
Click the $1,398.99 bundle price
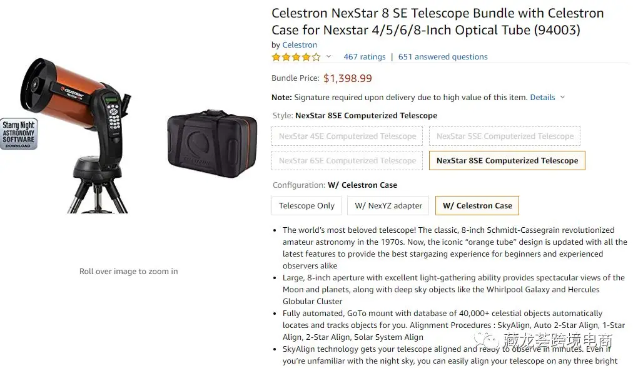[x=347, y=78]
